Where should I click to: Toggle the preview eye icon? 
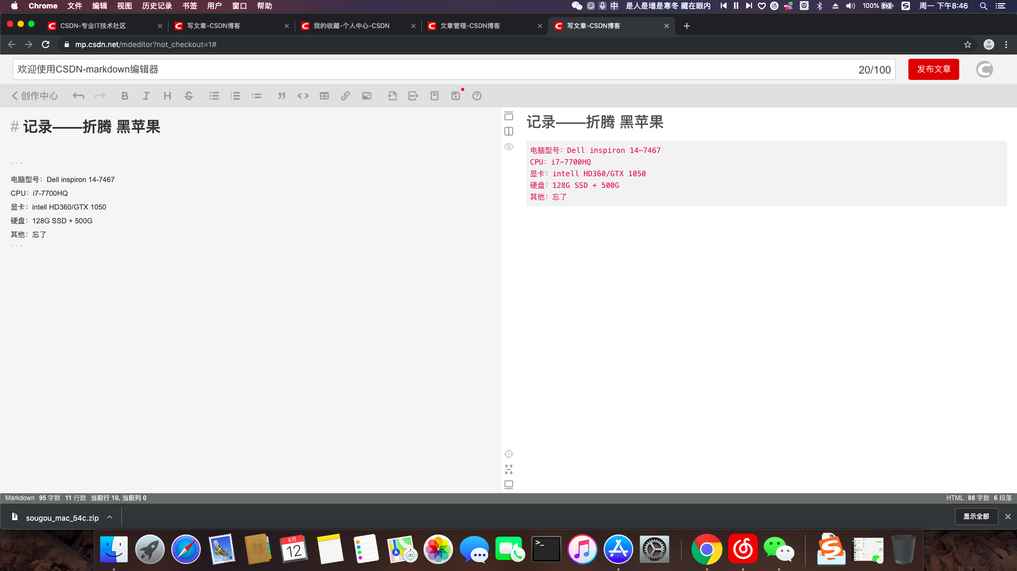[x=508, y=147]
